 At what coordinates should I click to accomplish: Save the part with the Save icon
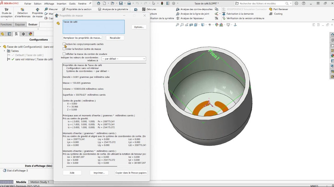121,3
